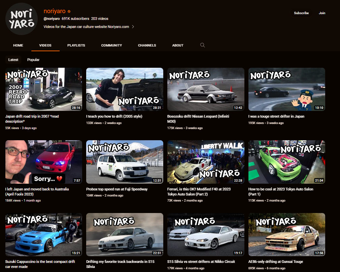This screenshot has height=272, width=340.
Task: Go to the COMMUNITY tab
Action: 111,46
